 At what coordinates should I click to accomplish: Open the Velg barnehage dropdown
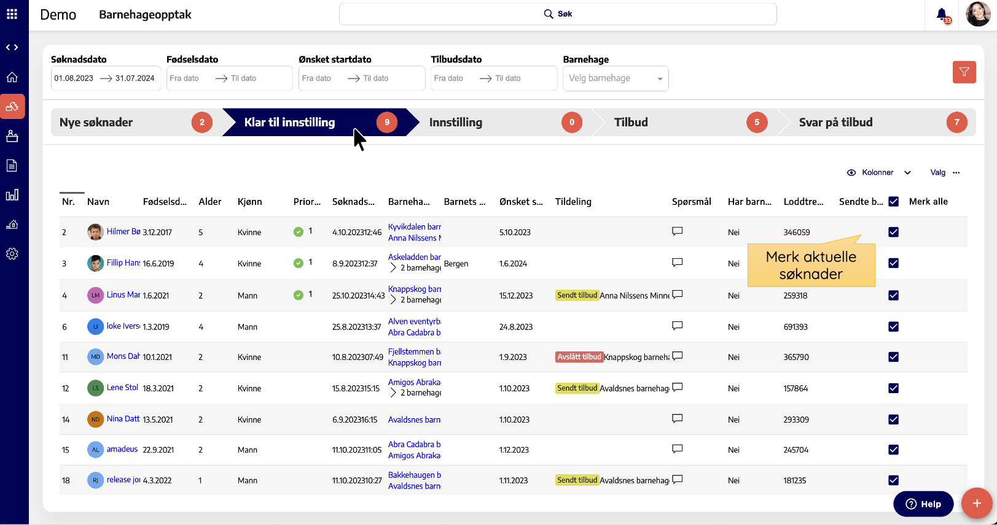pos(616,79)
